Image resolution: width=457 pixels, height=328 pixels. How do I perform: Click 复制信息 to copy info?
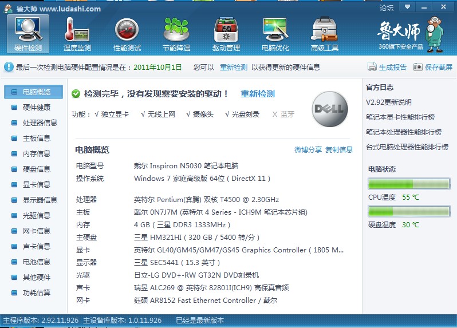pos(339,150)
